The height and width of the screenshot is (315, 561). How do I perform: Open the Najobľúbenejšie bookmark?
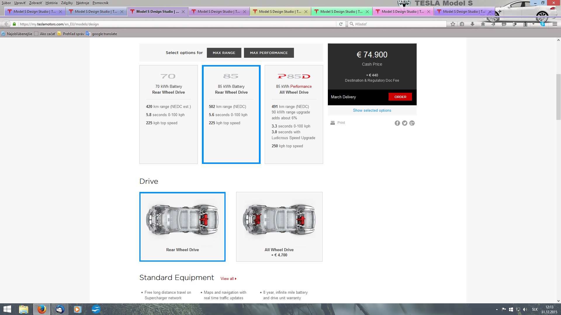click(17, 34)
